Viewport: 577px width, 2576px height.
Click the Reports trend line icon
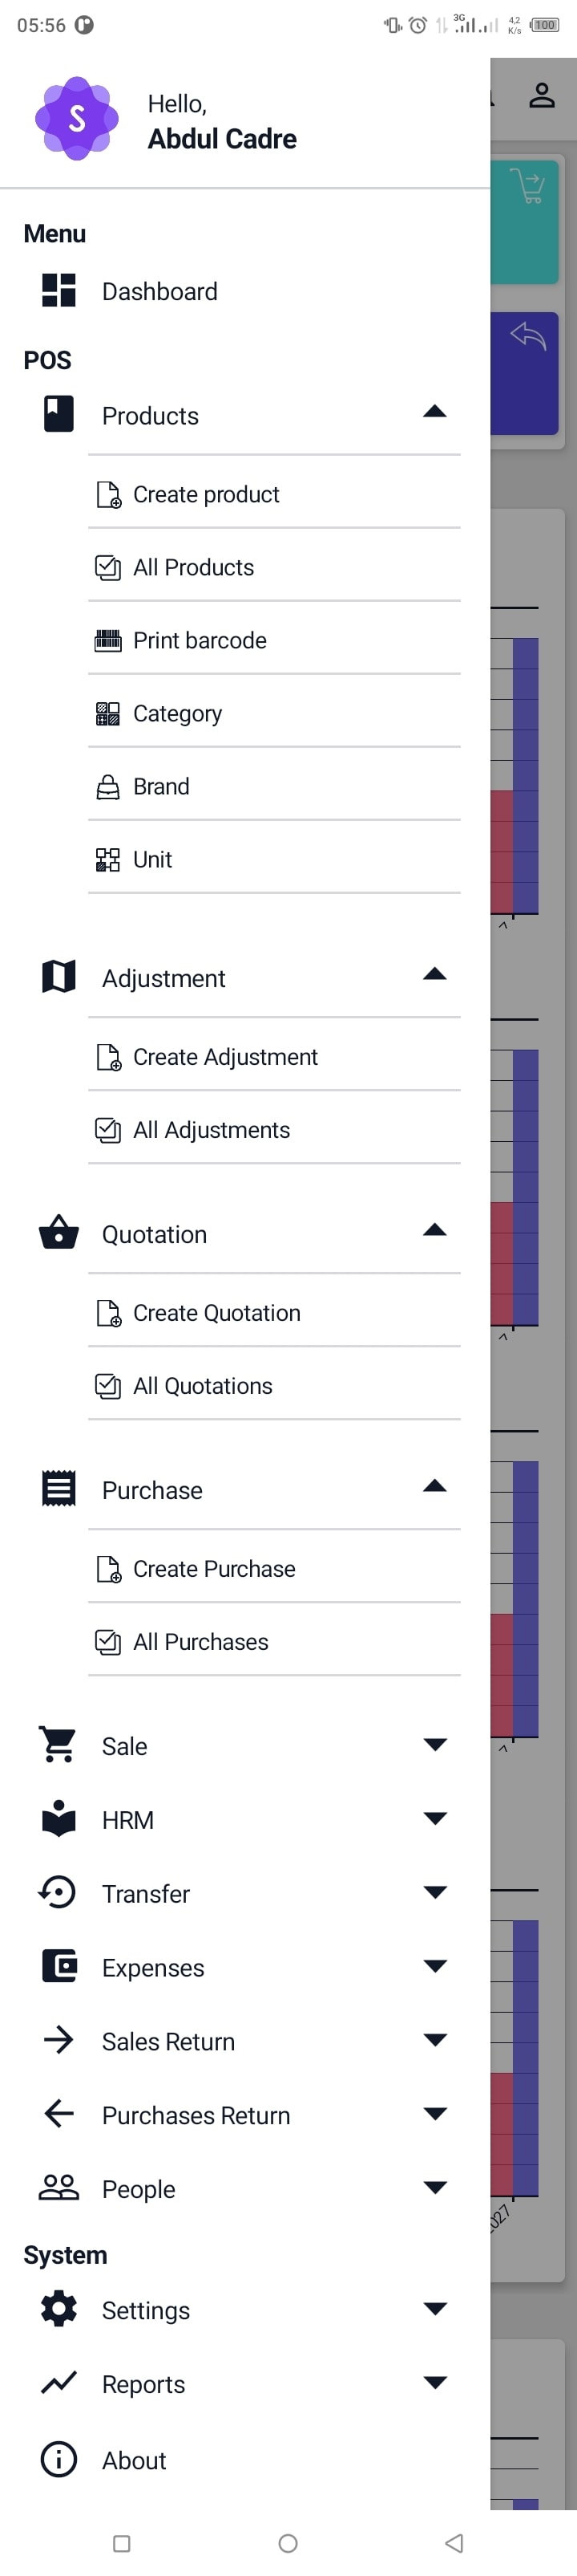(x=59, y=2383)
